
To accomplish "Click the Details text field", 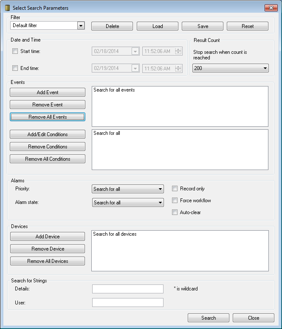I will [x=128, y=289].
